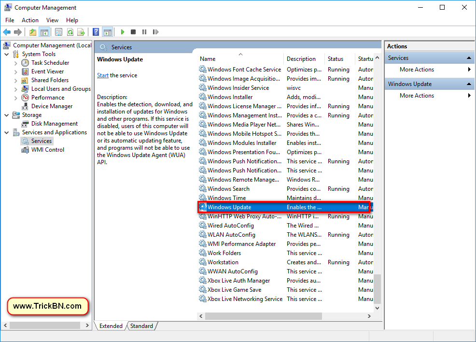Select WMI Control in the tree
Screen dimensions: 476x342
(48, 150)
